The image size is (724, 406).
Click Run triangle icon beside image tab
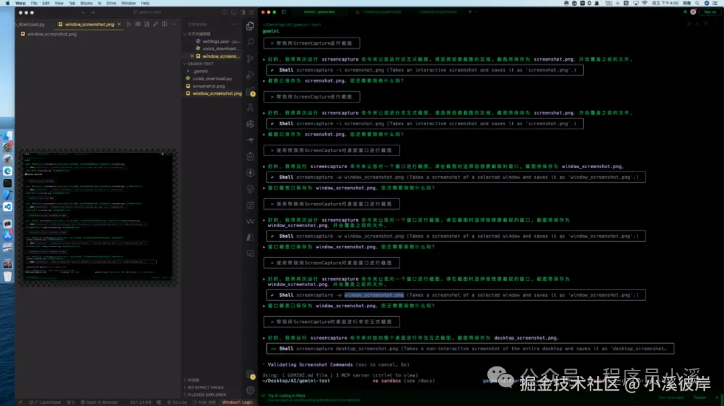click(x=129, y=24)
